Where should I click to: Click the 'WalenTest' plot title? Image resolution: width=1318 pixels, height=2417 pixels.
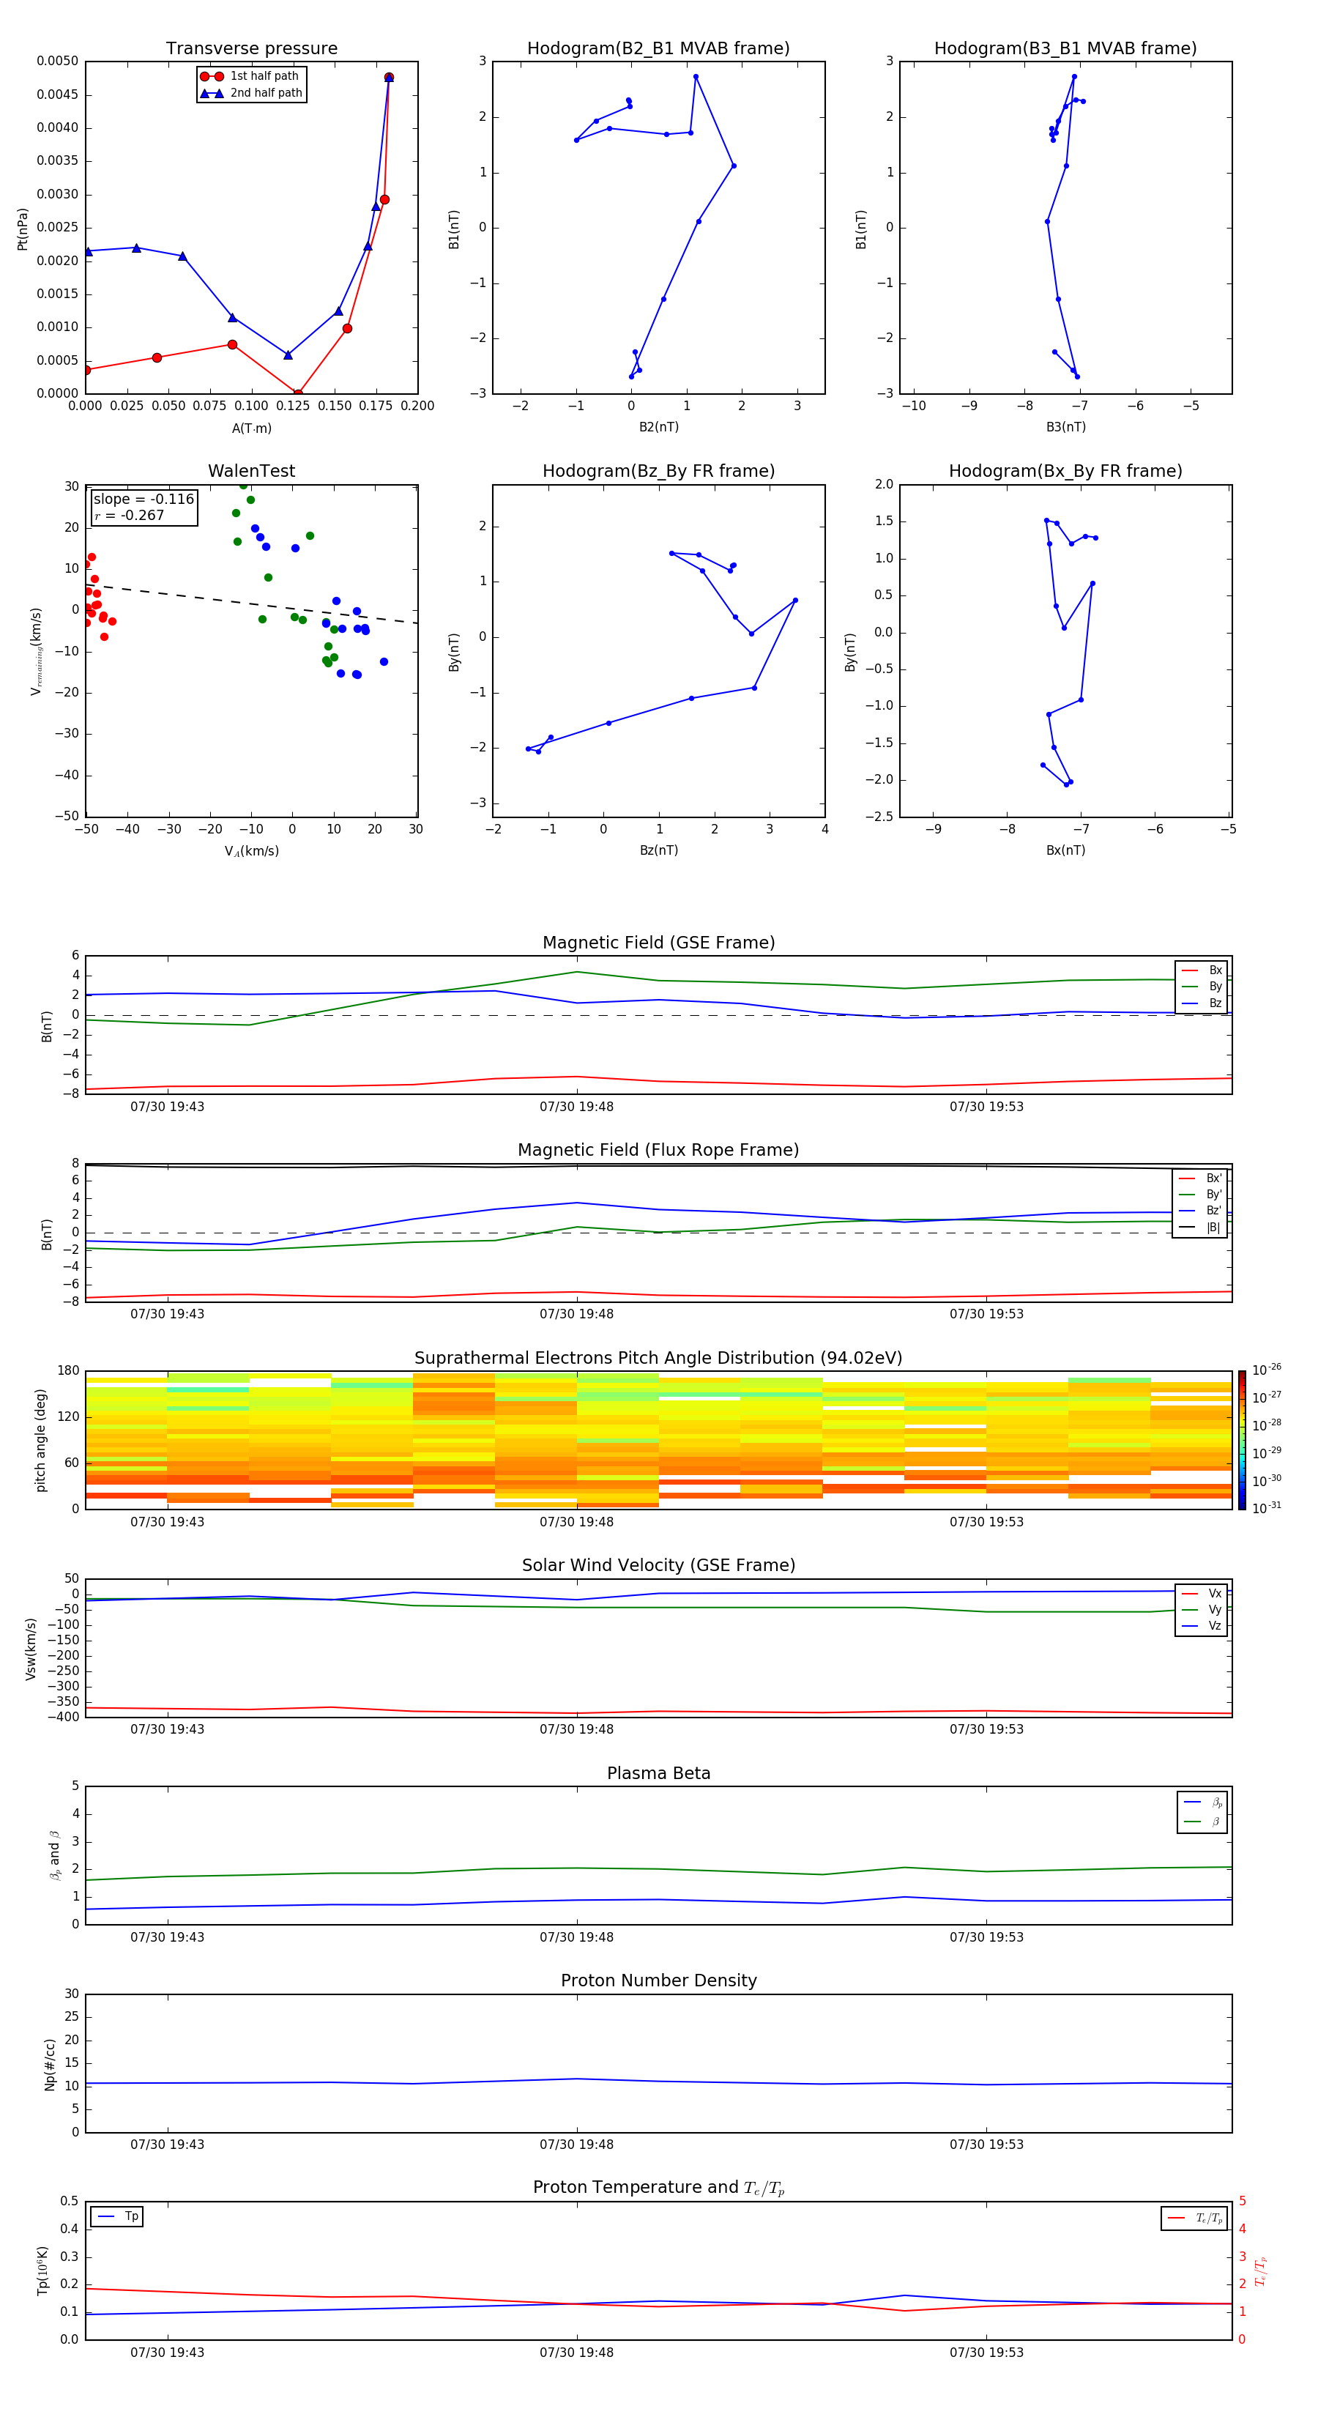(x=251, y=471)
